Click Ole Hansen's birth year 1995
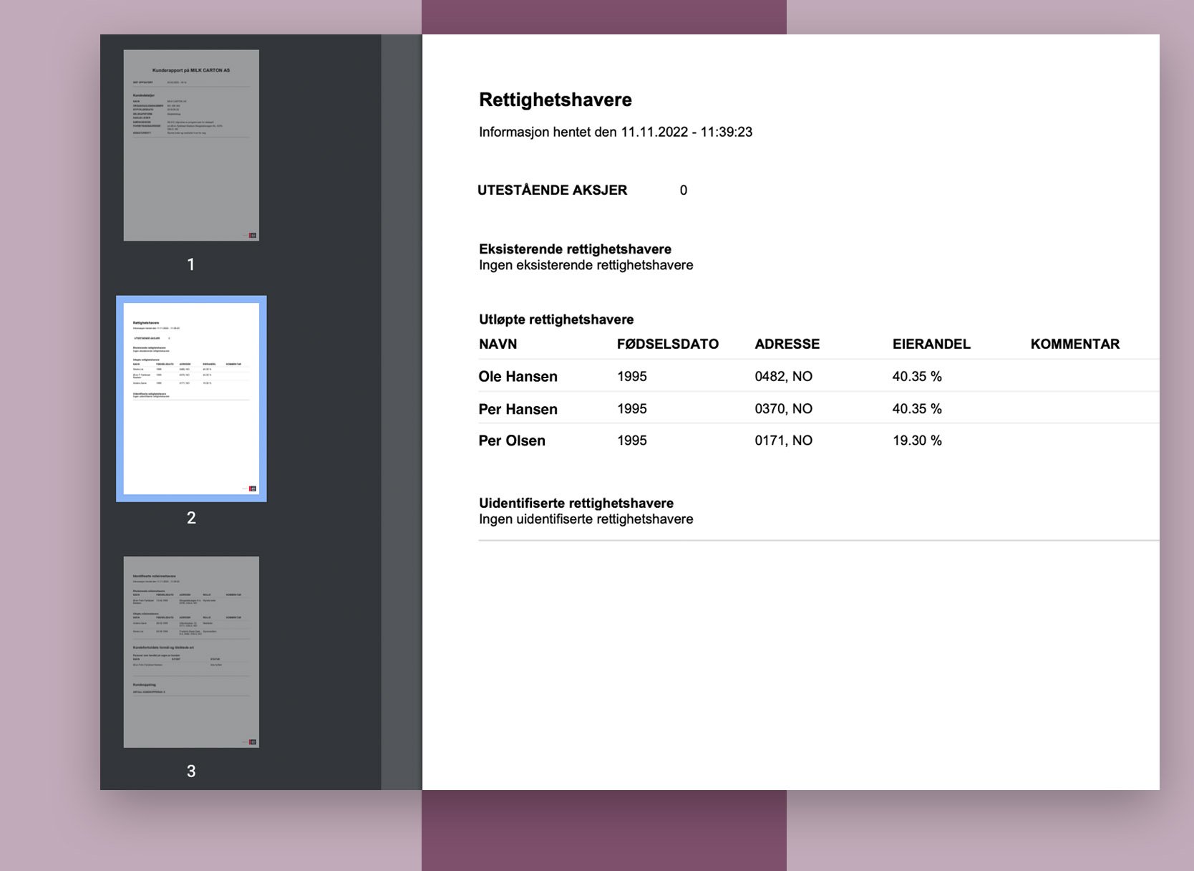This screenshot has height=871, width=1194. (x=632, y=376)
